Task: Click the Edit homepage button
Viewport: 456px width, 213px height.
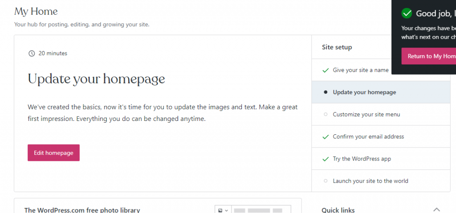Action: coord(53,153)
